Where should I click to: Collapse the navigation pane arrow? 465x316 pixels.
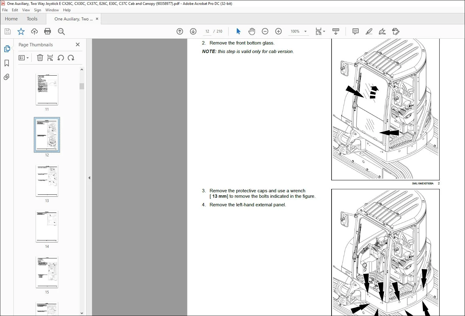(89, 178)
